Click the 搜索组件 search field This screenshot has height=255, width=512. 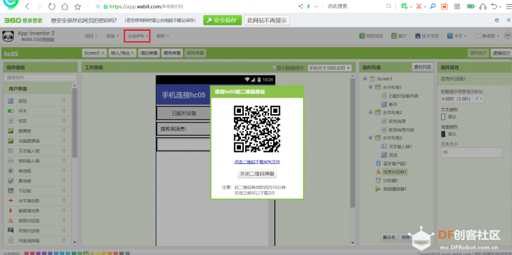click(40, 78)
